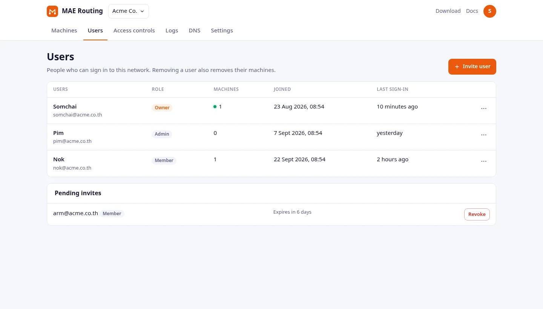Click the MAE Routing logo icon
543x309 pixels.
point(52,11)
